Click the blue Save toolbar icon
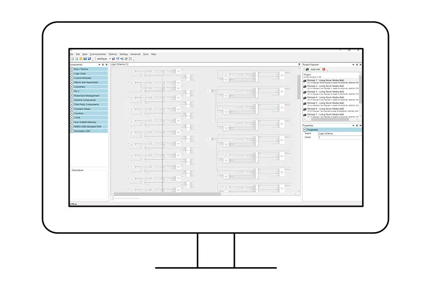The height and width of the screenshot is (287, 431). point(85,59)
